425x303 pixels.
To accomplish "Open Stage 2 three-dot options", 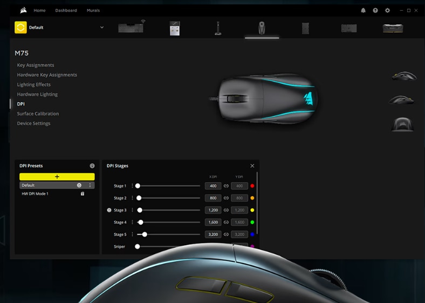I will coord(132,198).
